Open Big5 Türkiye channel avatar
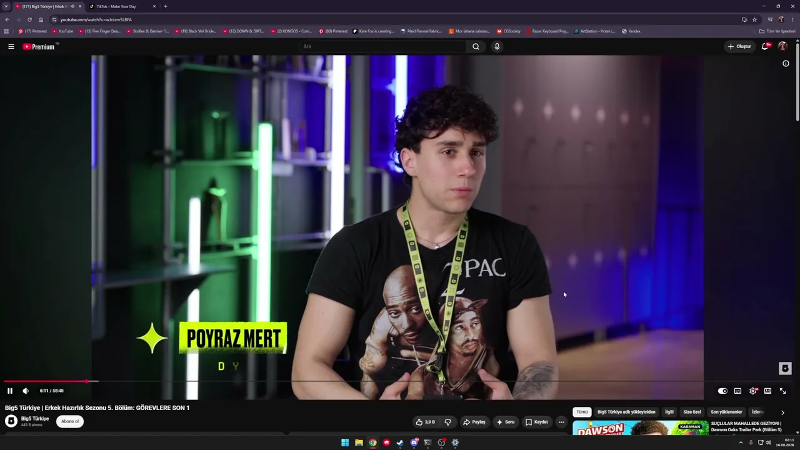Image resolution: width=800 pixels, height=450 pixels. (11, 421)
